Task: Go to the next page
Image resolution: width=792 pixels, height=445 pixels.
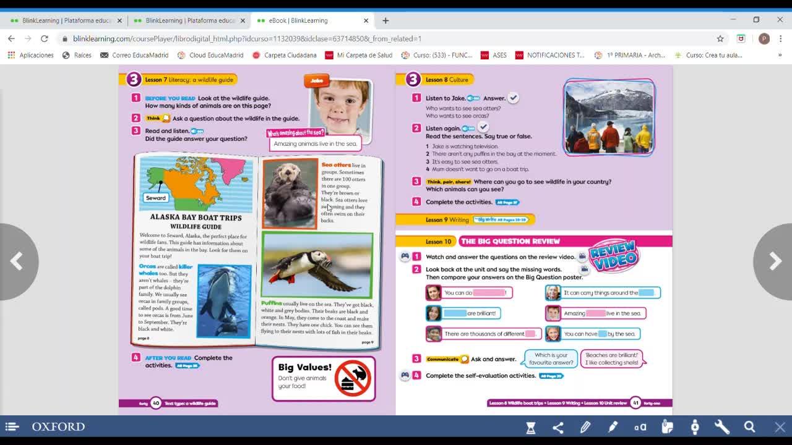Action: [775, 261]
